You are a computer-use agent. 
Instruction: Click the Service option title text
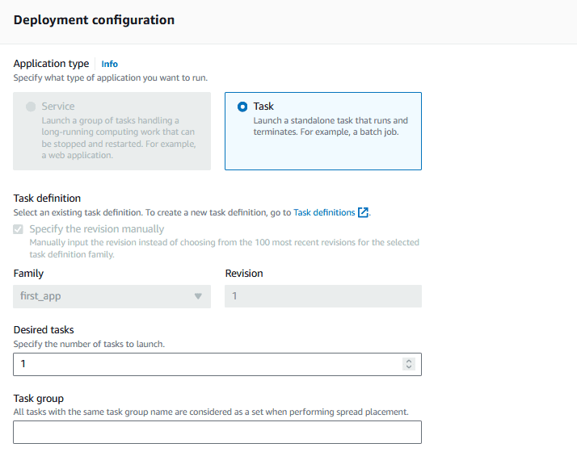[58, 107]
